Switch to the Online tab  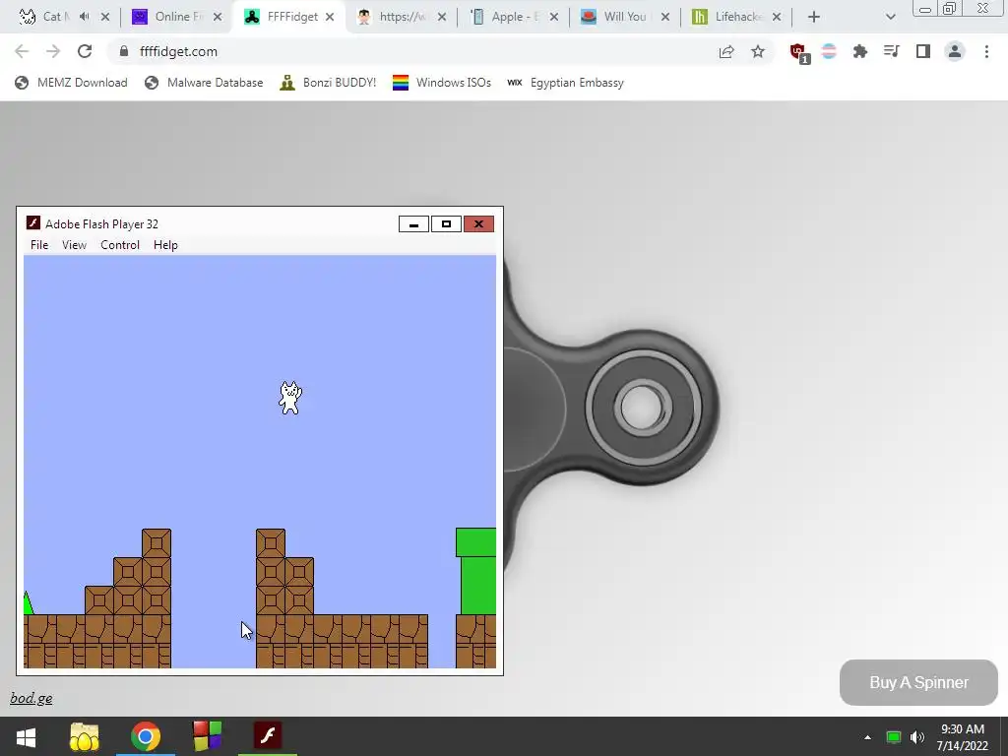pos(168,17)
